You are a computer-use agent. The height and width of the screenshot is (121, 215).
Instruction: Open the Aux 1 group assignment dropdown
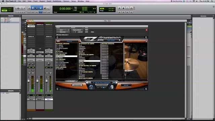49,60
